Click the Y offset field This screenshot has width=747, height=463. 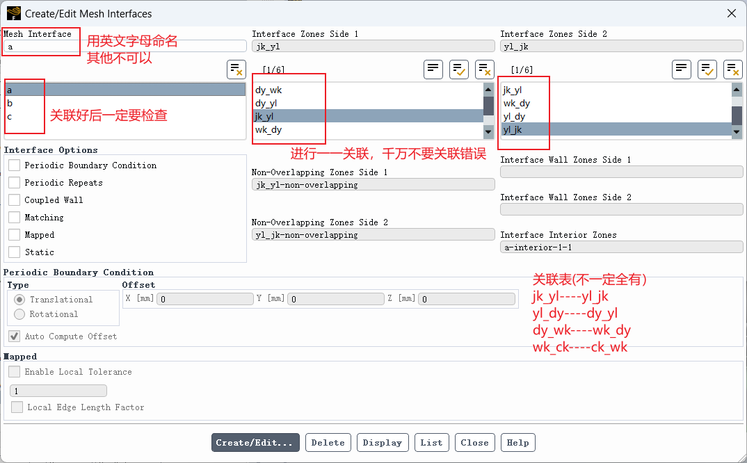(336, 299)
